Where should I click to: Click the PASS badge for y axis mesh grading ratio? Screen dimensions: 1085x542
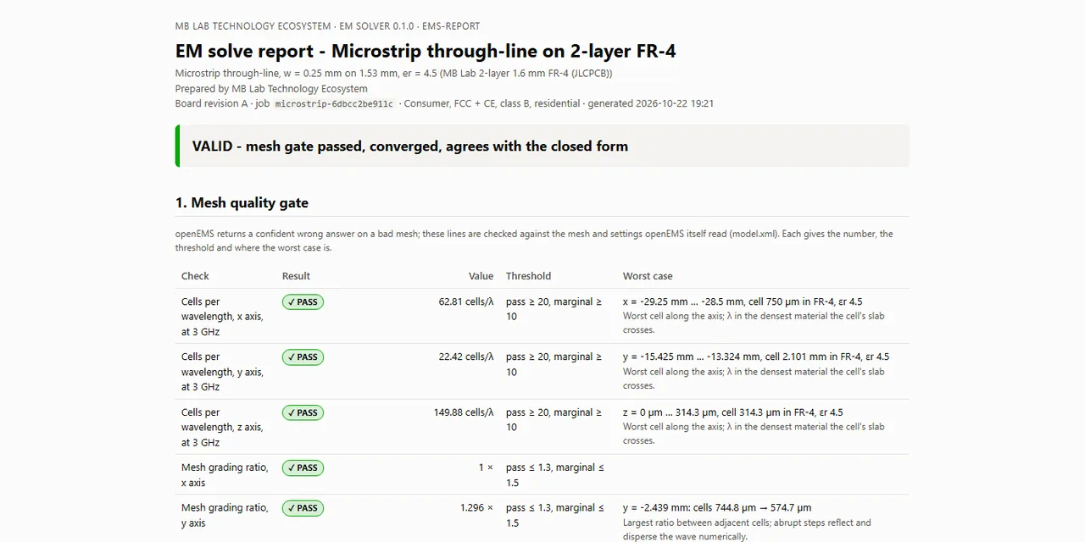[303, 508]
